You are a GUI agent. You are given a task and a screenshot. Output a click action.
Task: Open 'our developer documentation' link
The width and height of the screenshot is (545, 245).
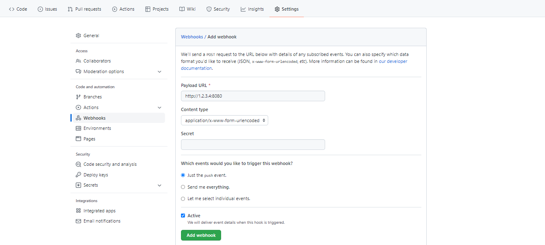pyautogui.click(x=294, y=65)
